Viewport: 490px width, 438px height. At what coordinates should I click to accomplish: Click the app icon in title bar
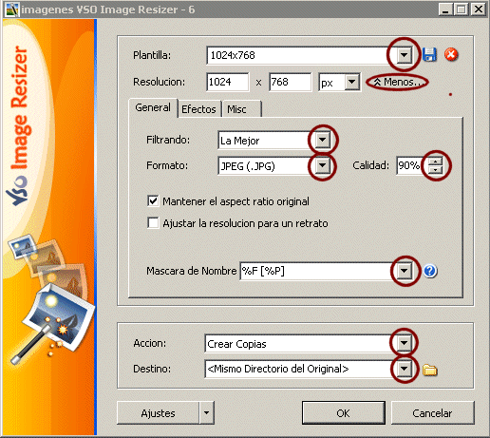pyautogui.click(x=11, y=10)
